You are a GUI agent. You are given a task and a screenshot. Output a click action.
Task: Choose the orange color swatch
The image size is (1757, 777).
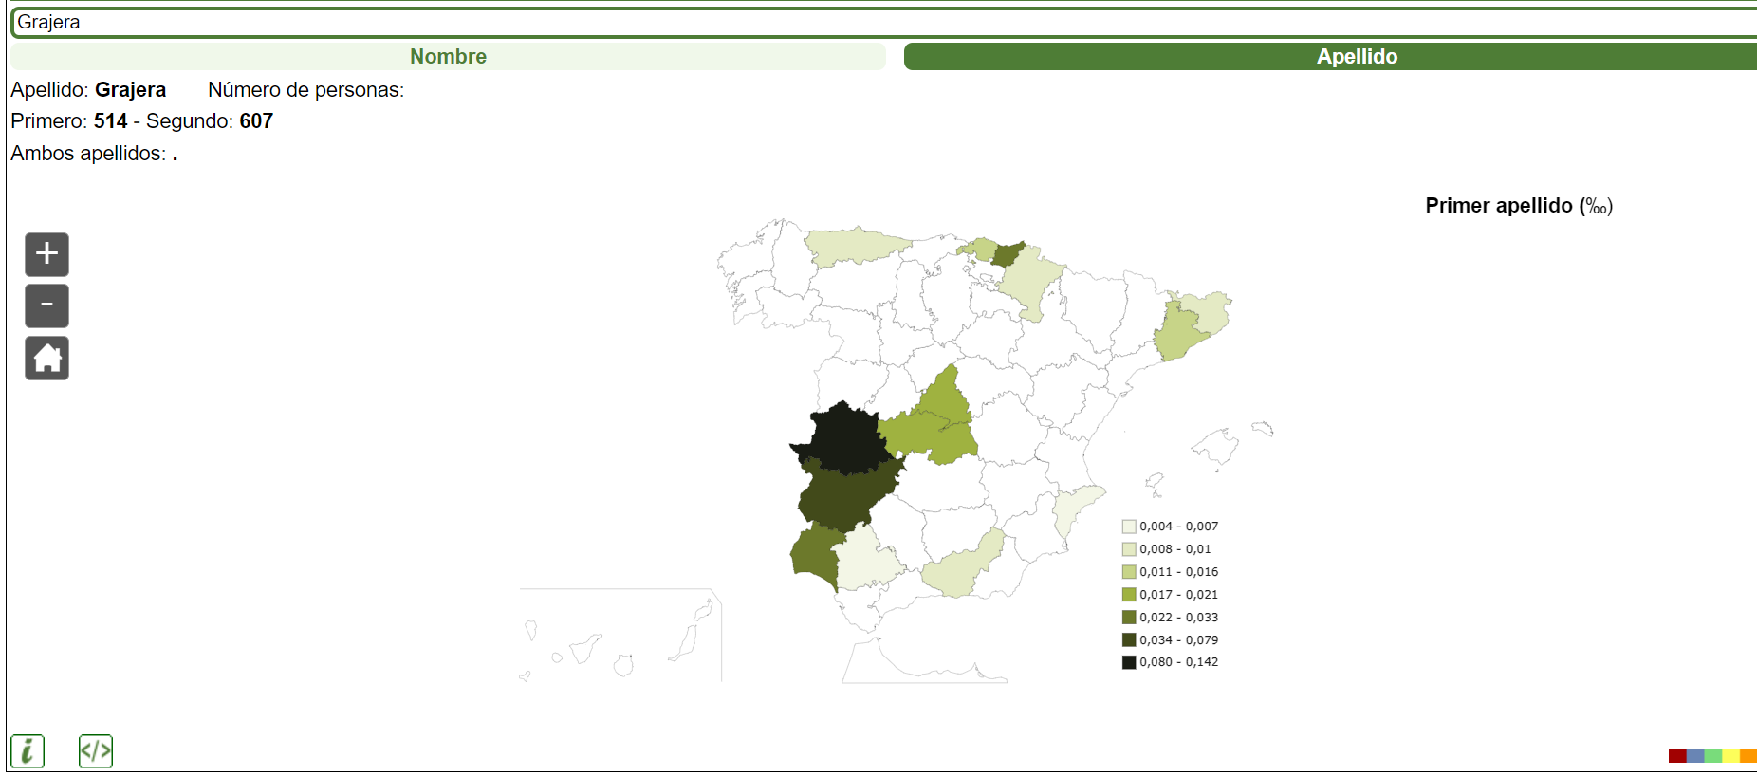coord(1748,755)
